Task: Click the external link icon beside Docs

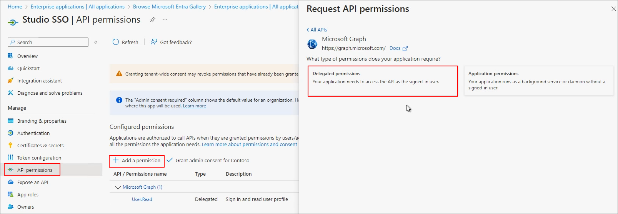Action: tap(405, 48)
